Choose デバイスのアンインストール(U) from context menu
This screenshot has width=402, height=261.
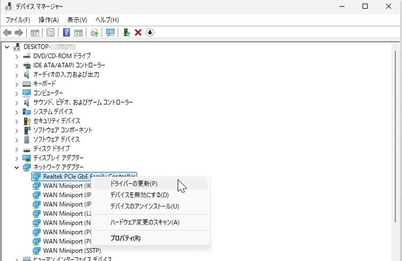(151, 206)
